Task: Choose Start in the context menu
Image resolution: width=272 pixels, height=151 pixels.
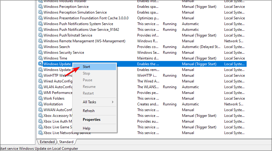Action: [x=95, y=67]
